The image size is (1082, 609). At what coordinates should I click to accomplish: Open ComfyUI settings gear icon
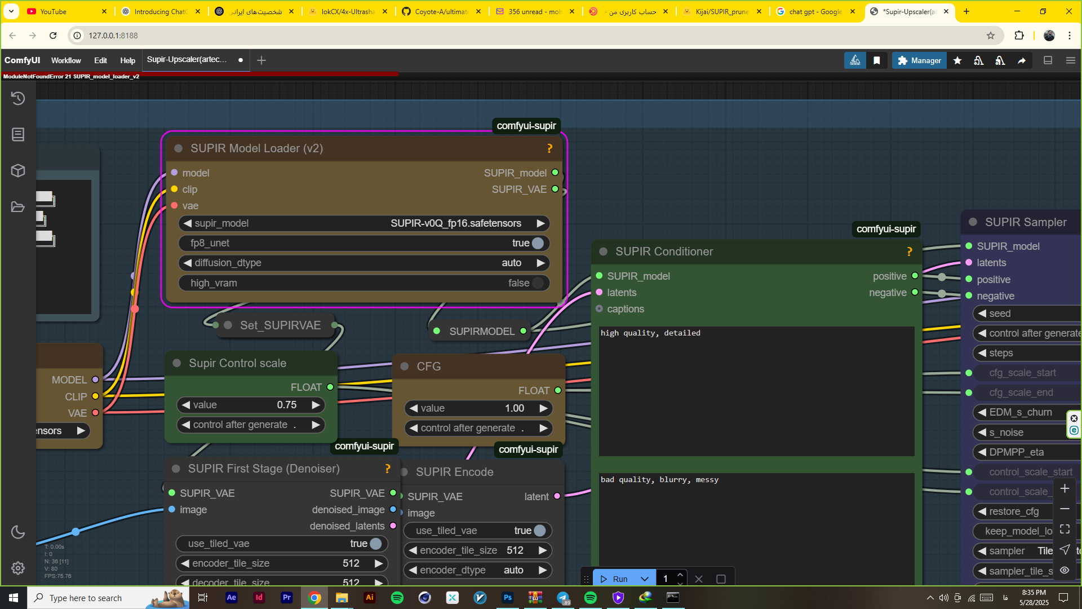click(18, 568)
